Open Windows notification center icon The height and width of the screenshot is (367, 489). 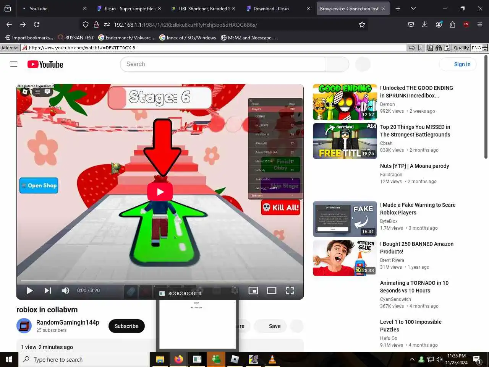(x=477, y=359)
